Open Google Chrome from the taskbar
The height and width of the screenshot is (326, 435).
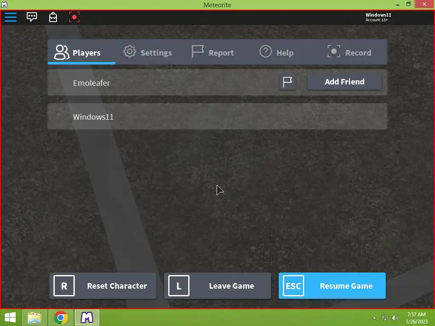tap(60, 318)
